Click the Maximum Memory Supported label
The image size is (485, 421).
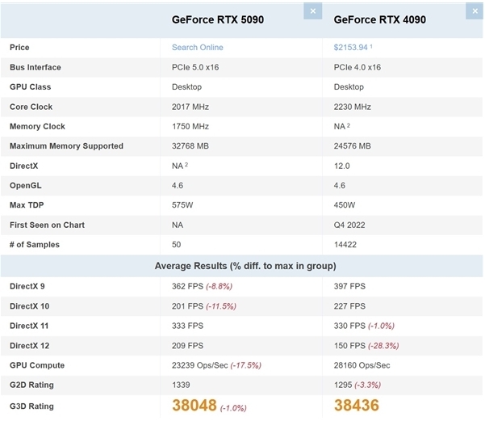tap(66, 146)
